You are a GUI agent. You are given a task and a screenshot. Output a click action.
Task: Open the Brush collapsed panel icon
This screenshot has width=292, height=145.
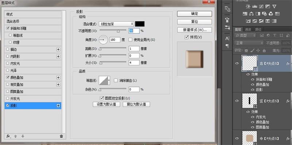227,28
